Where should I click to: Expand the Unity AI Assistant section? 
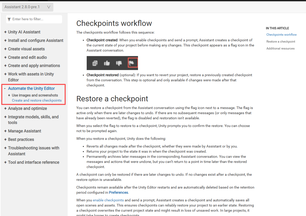pos(5,32)
